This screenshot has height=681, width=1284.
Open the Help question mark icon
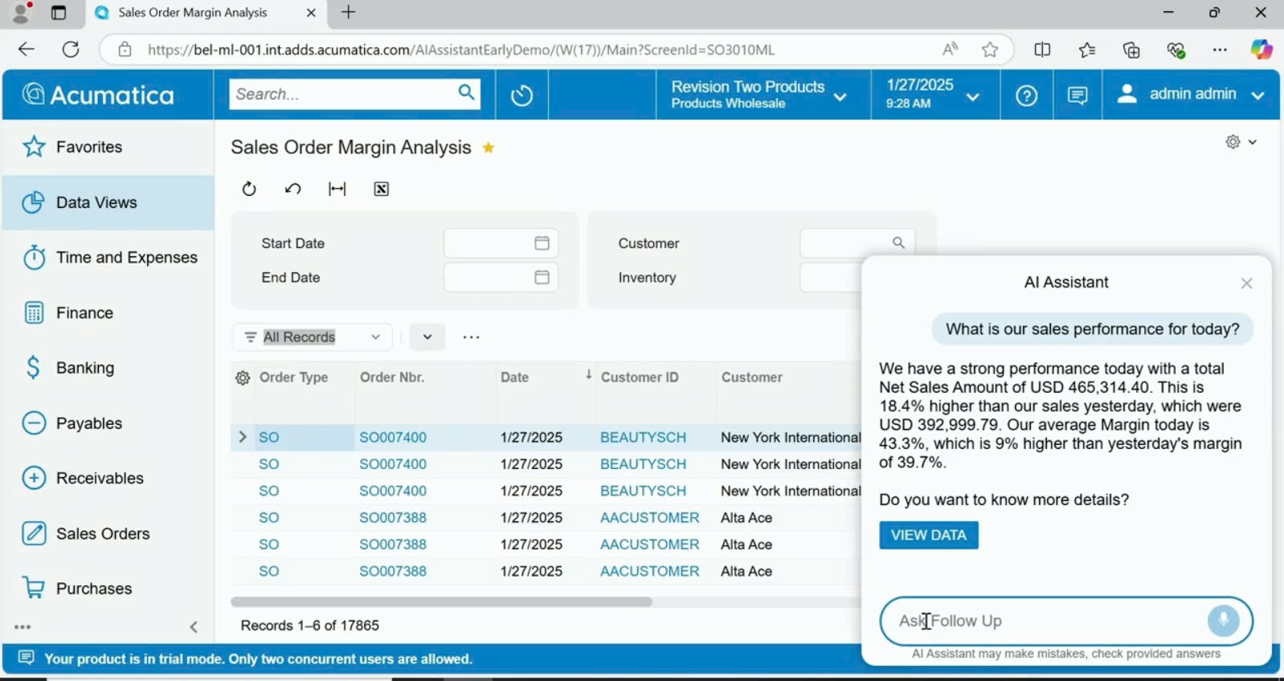[1026, 96]
